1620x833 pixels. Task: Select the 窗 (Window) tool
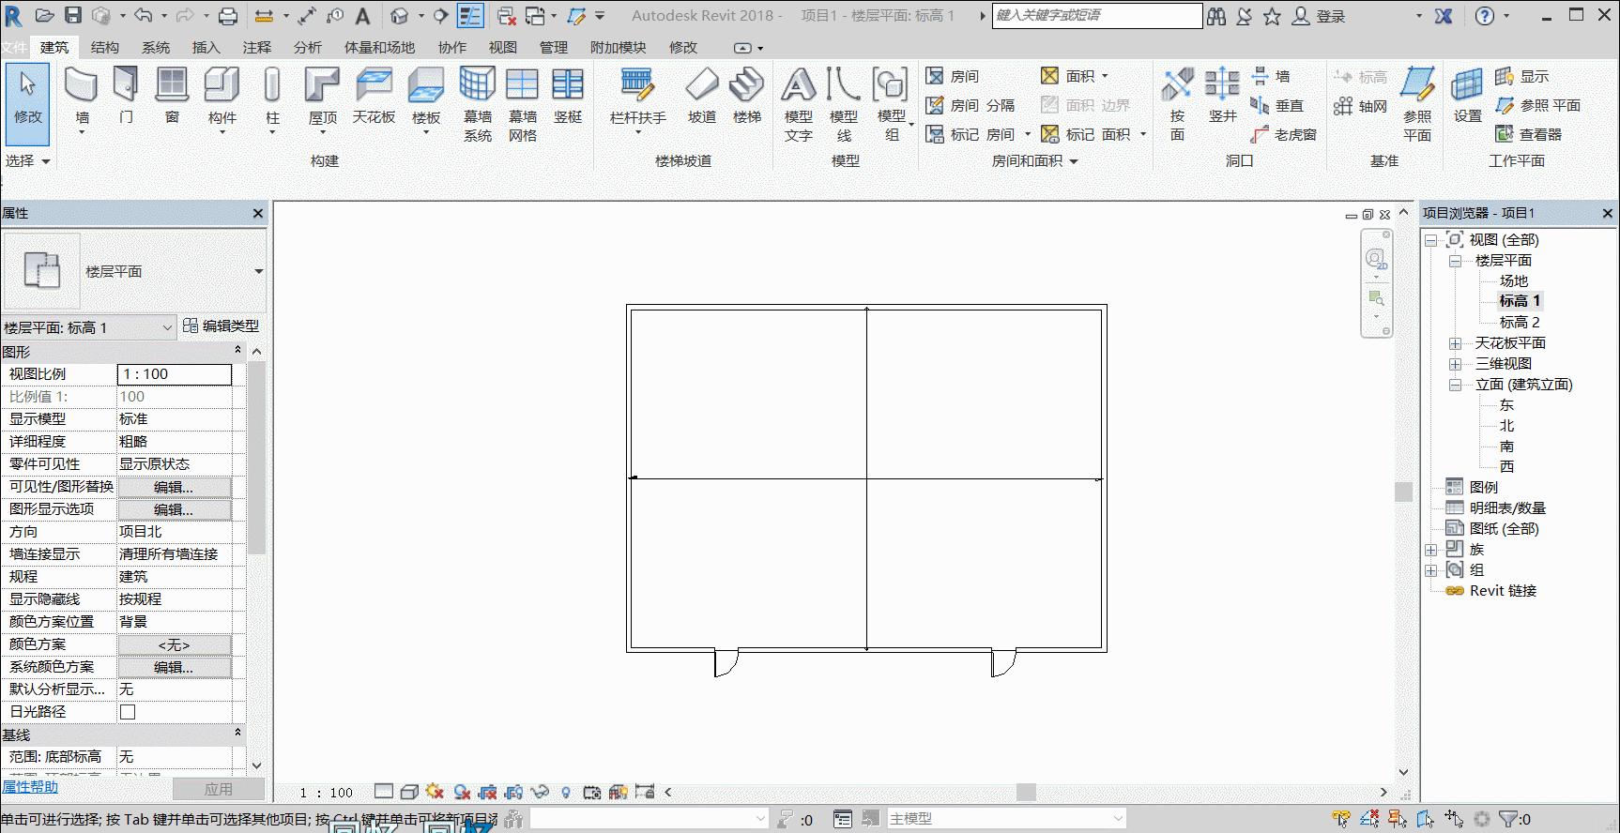172,97
